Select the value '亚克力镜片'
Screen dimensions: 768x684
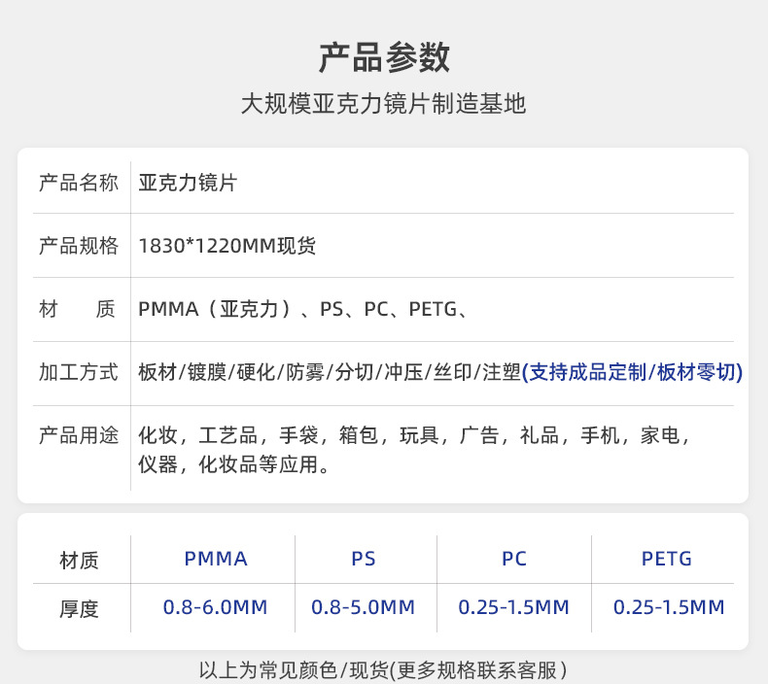click(188, 183)
